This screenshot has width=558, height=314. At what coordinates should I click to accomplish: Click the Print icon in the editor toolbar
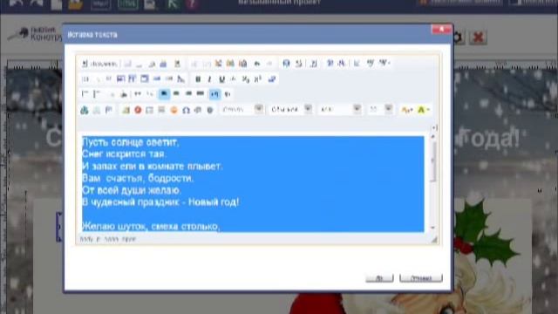[163, 64]
